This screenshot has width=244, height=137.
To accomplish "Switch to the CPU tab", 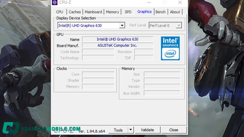I will [x=59, y=12].
